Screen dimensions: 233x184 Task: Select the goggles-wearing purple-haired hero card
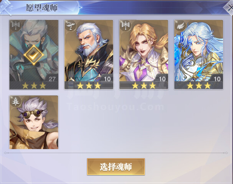(34, 122)
